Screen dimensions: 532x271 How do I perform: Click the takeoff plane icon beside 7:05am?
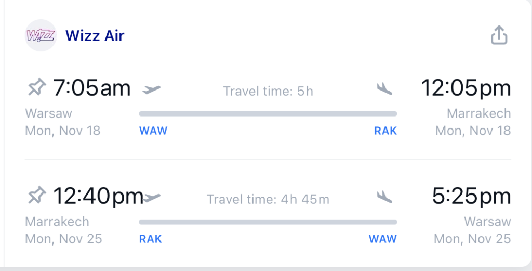click(151, 89)
